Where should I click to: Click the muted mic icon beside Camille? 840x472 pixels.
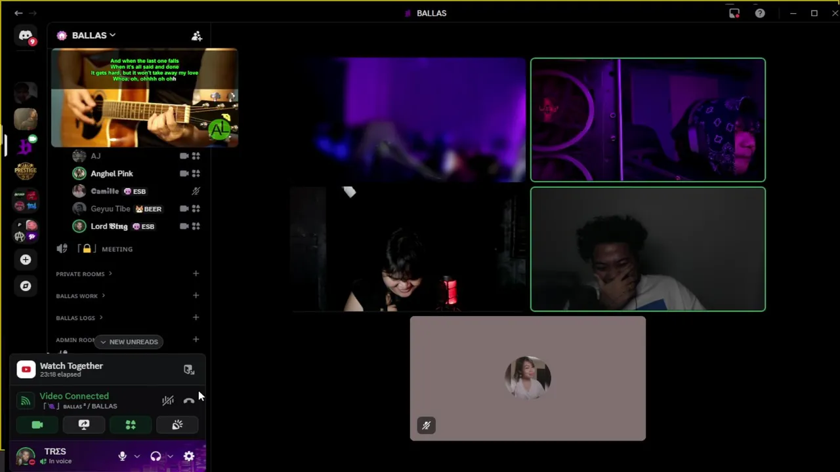point(196,191)
